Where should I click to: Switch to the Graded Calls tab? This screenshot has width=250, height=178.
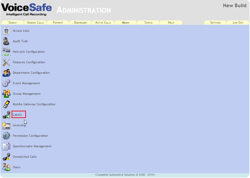pyautogui.click(x=35, y=23)
